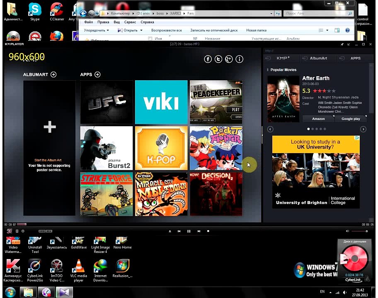Screen dimensions: 378x298
Task: Add album art with the plus icon
Action: click(x=50, y=127)
